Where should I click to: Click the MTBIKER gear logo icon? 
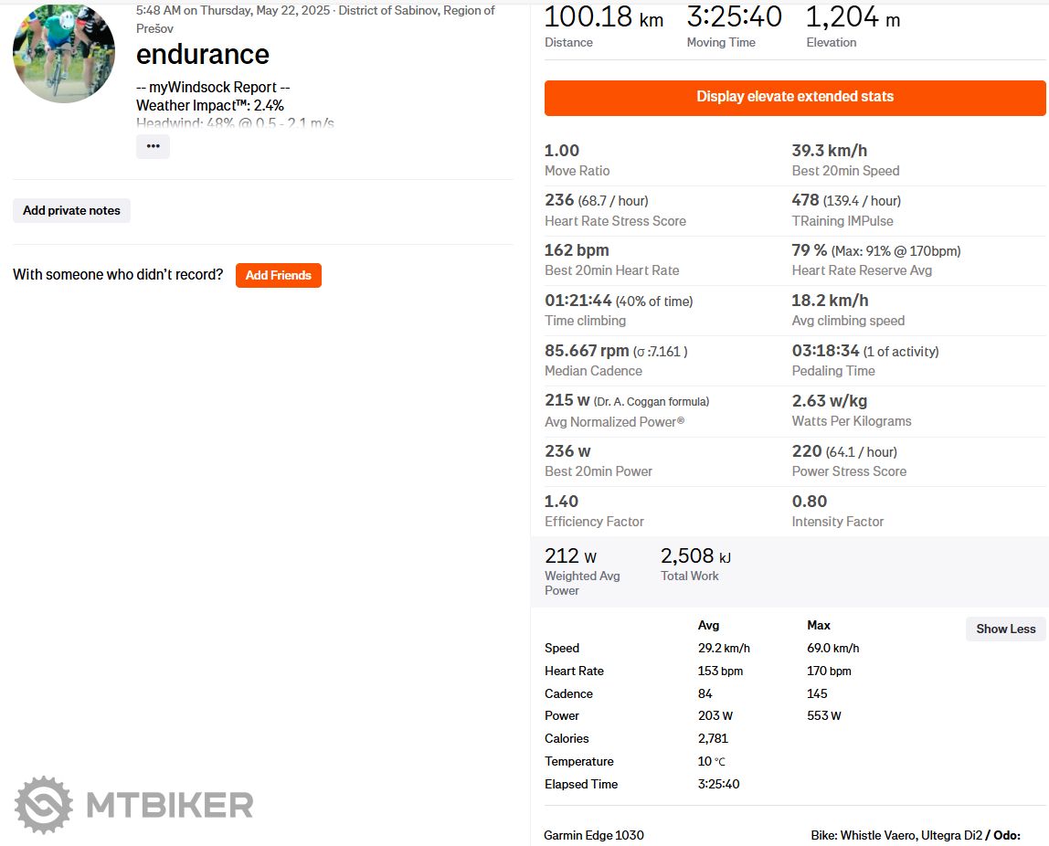44,805
